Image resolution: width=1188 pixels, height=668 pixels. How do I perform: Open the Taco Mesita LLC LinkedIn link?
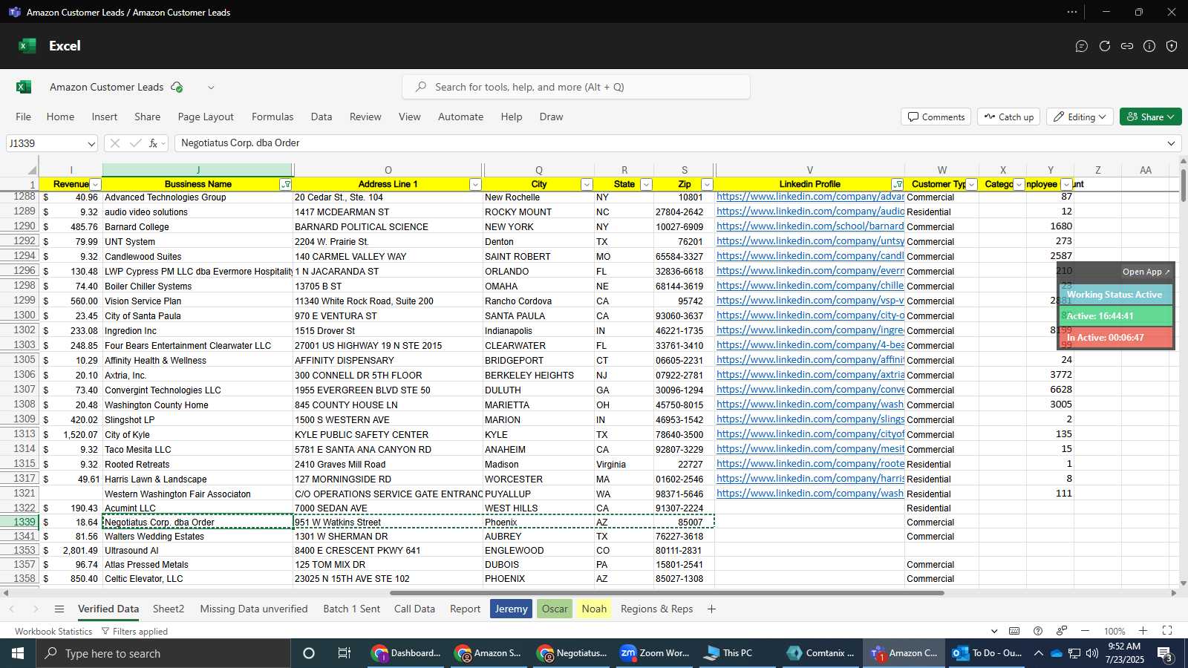[810, 449]
